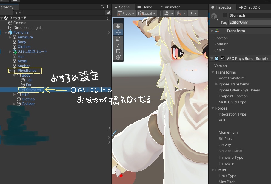The width and height of the screenshot is (271, 184).
Task: Select the Rotate tool
Action: click(118, 38)
